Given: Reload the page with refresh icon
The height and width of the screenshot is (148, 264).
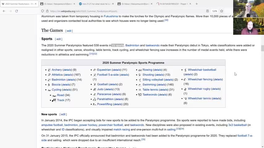Looking at the screenshot, I should pos(16,11).
